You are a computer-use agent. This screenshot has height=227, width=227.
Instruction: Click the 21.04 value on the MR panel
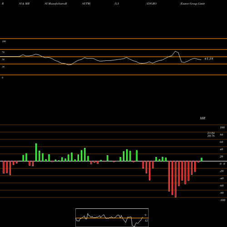211,133
